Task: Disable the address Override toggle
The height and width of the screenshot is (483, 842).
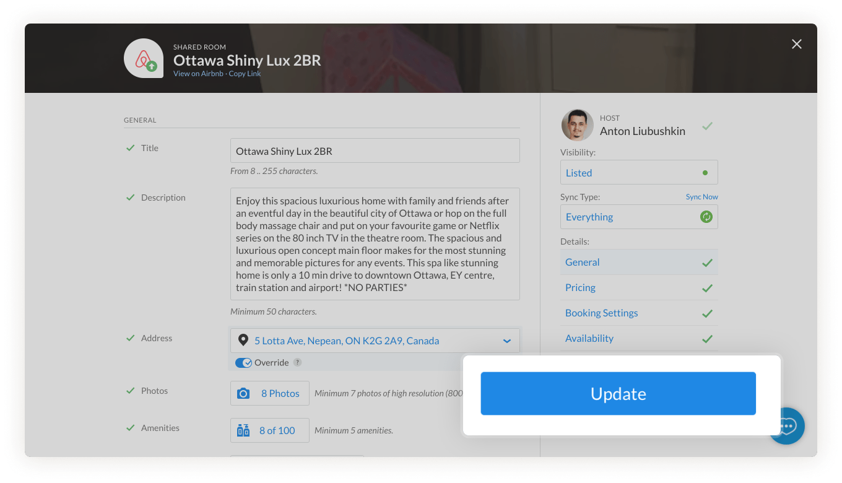Action: tap(243, 362)
